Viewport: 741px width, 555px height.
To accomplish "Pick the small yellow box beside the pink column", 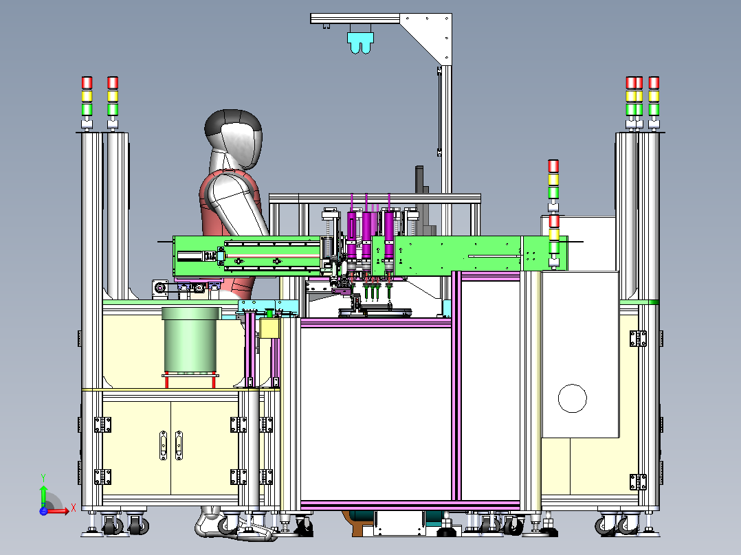I will pyautogui.click(x=269, y=329).
